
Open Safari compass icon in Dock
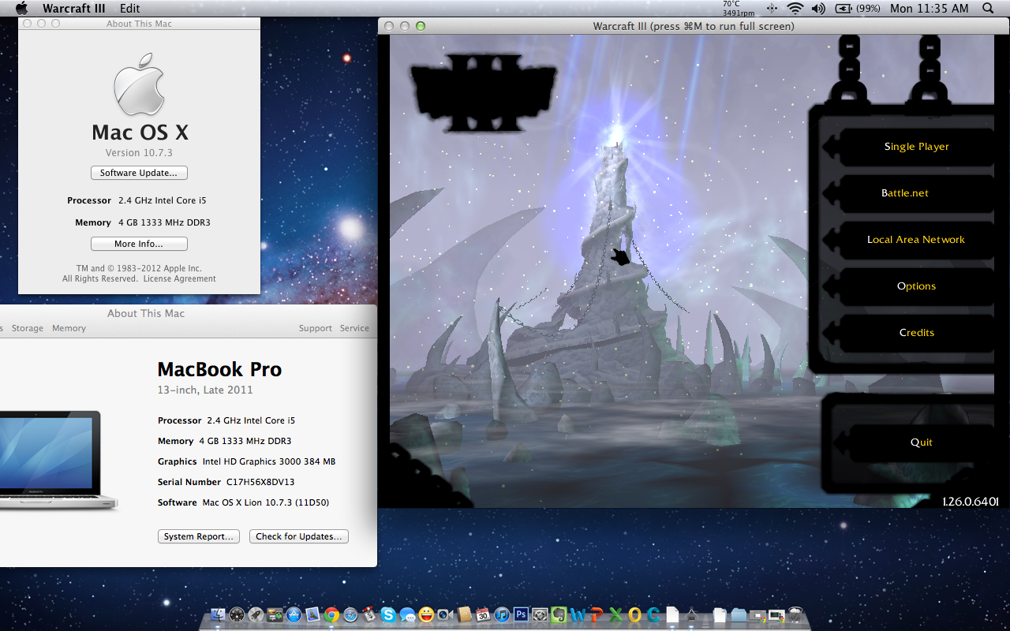[x=350, y=615]
